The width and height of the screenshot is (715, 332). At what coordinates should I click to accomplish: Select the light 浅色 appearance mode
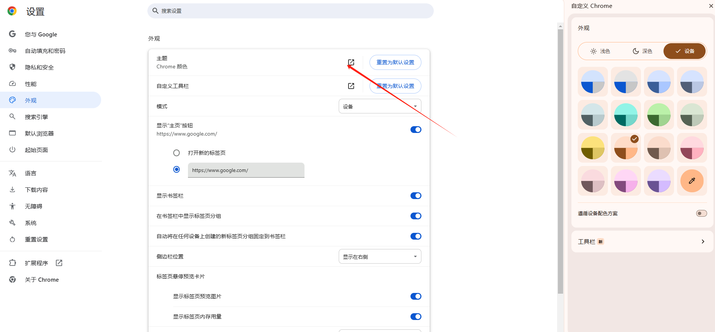[x=600, y=51]
